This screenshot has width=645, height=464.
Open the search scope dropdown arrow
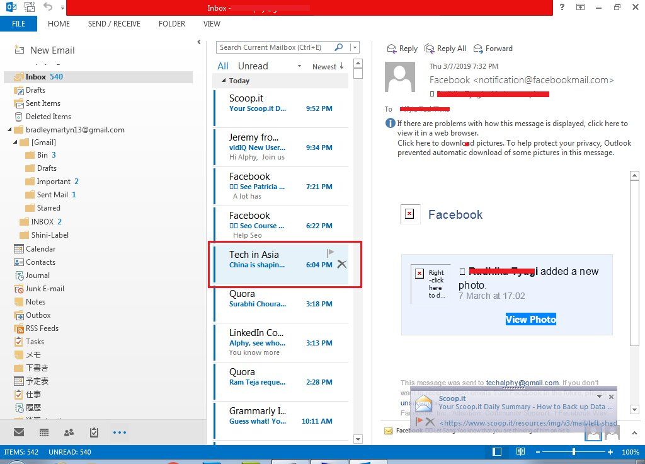355,47
